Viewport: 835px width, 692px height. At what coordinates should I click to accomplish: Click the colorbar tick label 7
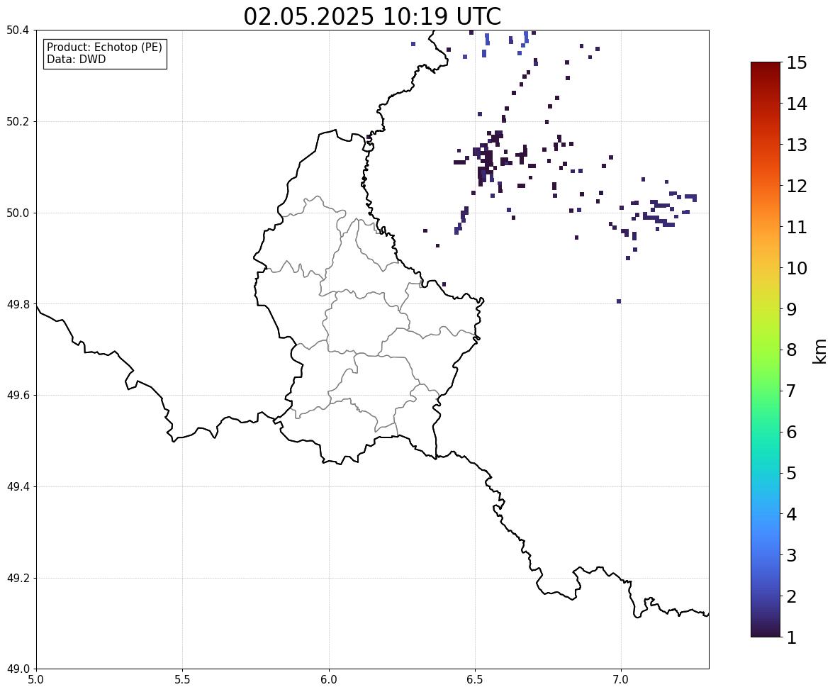[x=792, y=391]
